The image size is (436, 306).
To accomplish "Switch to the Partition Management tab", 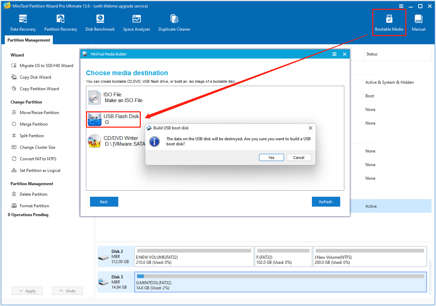I will click(29, 40).
